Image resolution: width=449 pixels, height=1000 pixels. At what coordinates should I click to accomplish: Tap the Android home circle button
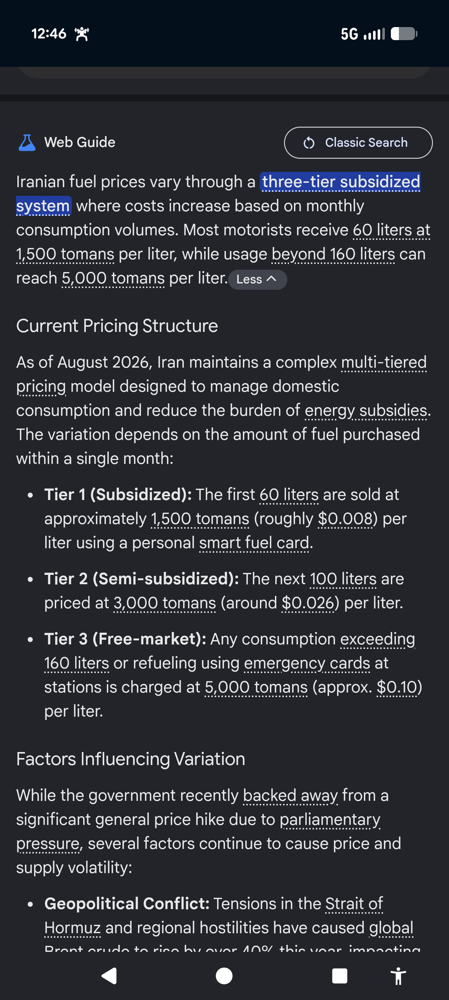(x=224, y=976)
